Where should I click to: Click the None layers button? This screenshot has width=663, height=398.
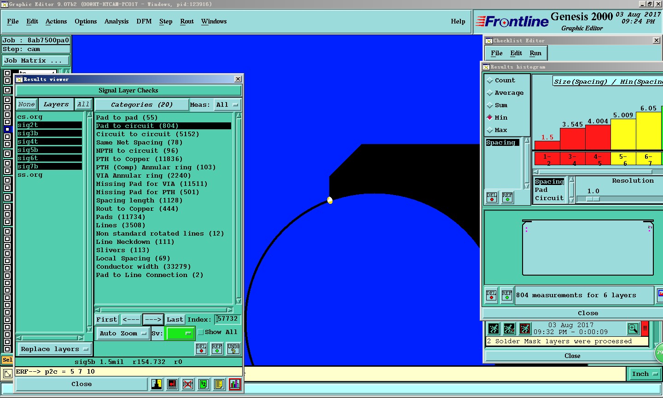coord(26,104)
